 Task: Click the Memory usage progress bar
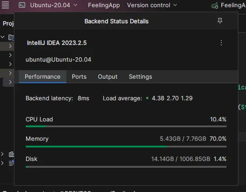tap(126, 147)
